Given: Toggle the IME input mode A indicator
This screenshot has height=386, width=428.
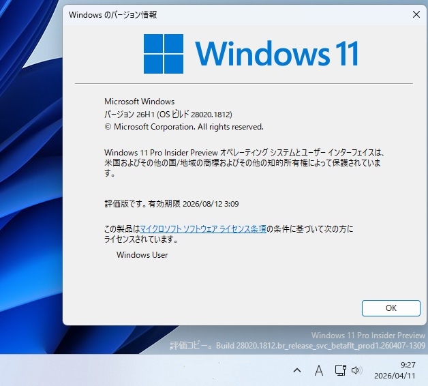Looking at the screenshot, I should pyautogui.click(x=318, y=371).
